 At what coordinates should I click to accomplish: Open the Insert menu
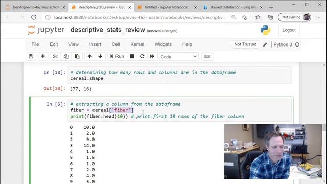pos(95,44)
